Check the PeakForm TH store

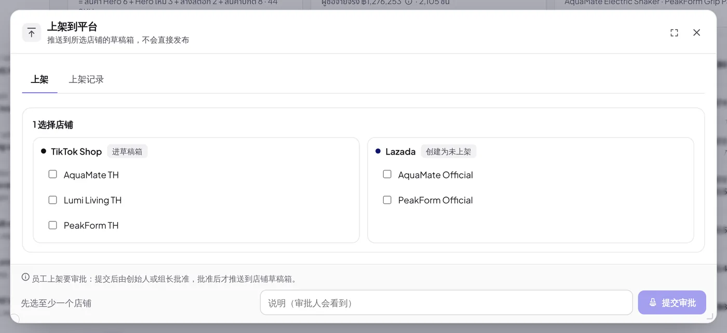coord(52,225)
